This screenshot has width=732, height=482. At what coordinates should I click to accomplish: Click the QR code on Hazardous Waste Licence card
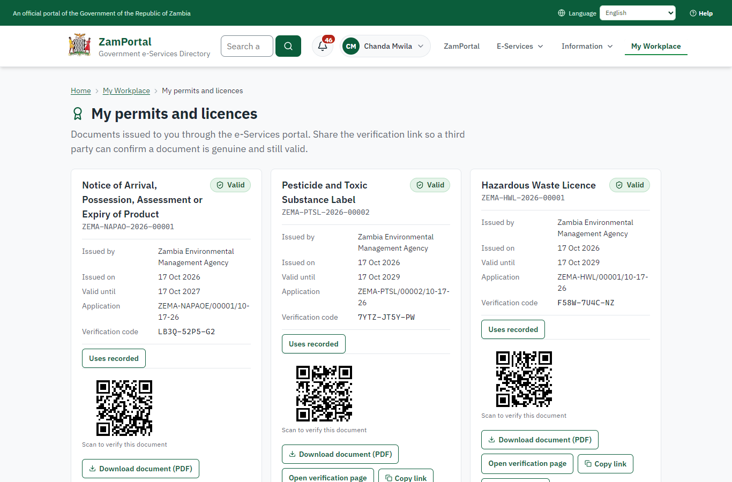(x=524, y=379)
